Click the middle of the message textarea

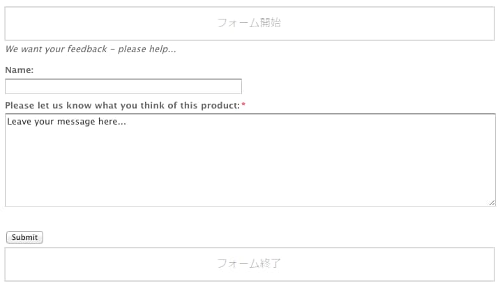[250, 160]
